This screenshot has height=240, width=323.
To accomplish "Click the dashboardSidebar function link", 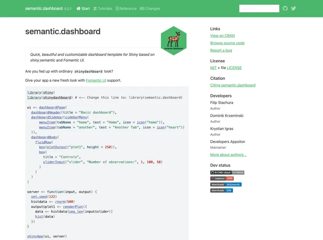I will coord(47,117).
